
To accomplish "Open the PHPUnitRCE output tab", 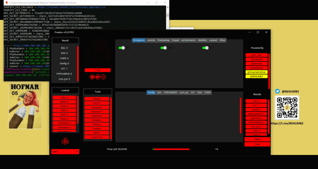I will [170, 93].
